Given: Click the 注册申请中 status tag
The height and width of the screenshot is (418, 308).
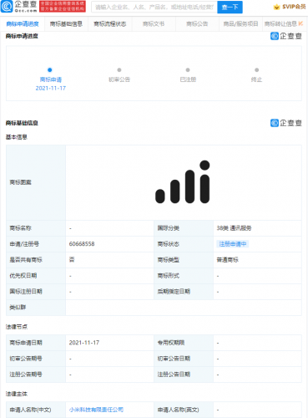Looking at the screenshot, I should (233, 244).
